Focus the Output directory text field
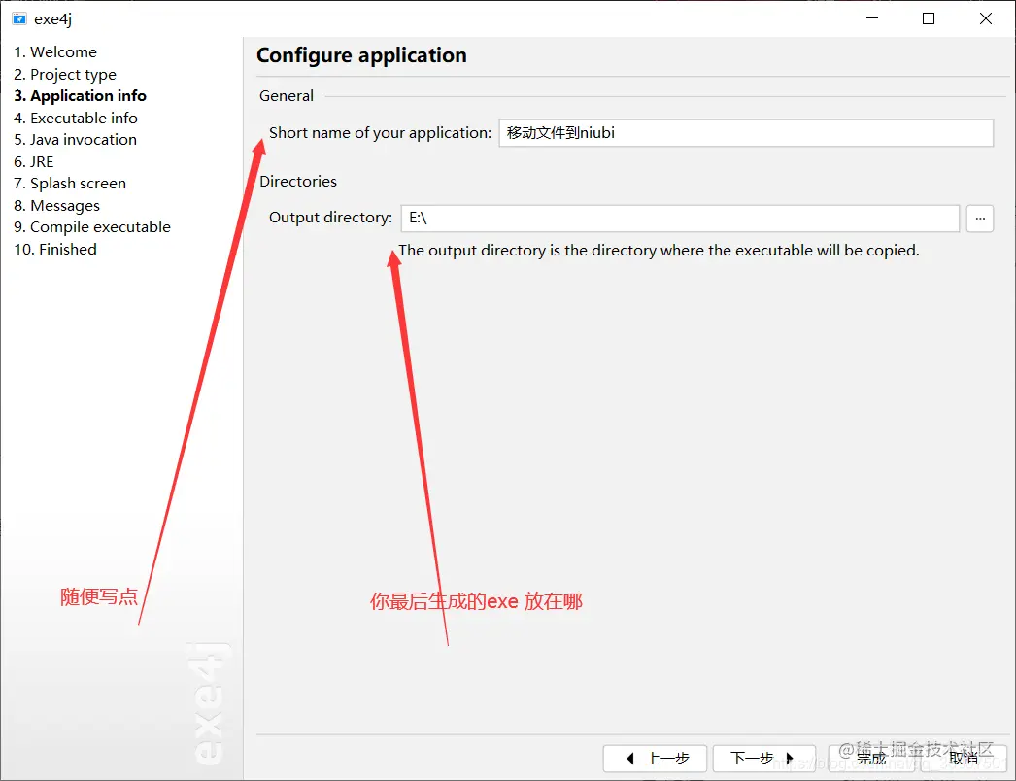1016x781 pixels. pyautogui.click(x=680, y=219)
